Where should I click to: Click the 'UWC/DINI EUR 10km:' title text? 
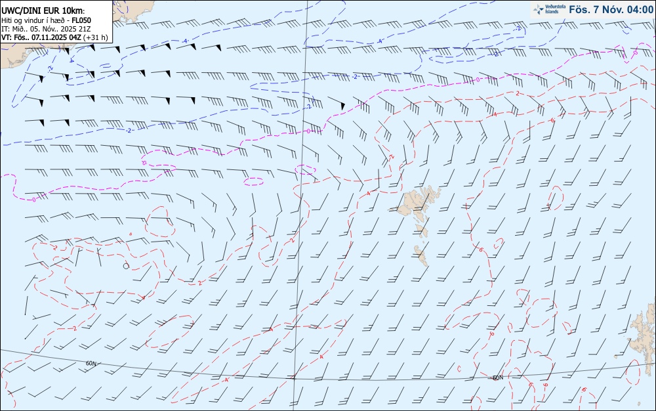[43, 11]
